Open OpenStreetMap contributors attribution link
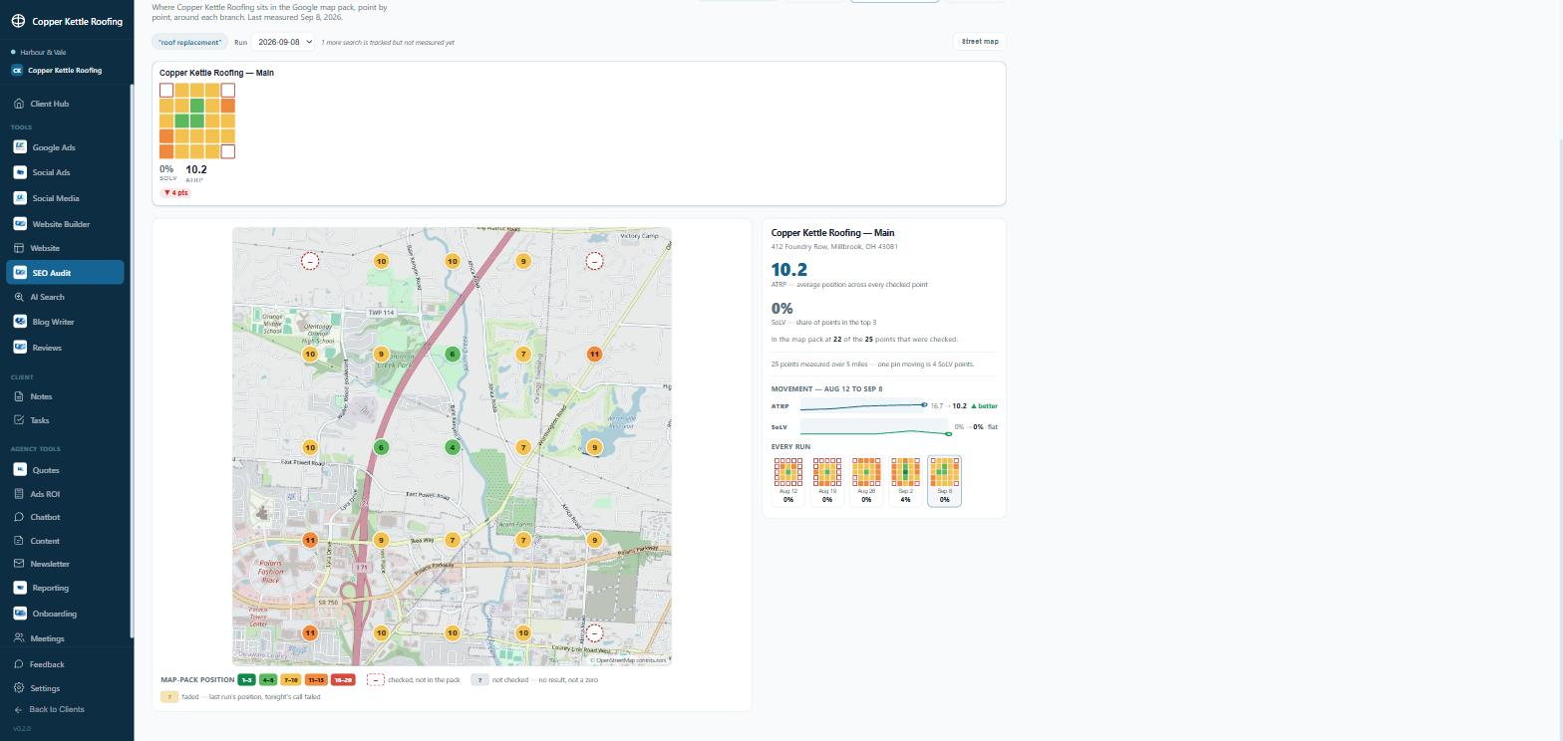1563x741 pixels. [x=630, y=660]
